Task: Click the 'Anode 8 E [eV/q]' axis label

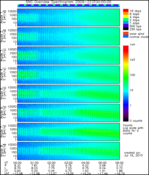Action: [3, 151]
